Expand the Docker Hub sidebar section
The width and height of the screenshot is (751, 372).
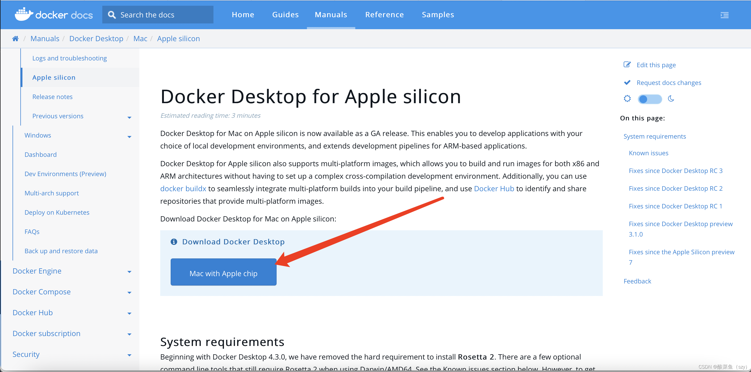(x=129, y=313)
